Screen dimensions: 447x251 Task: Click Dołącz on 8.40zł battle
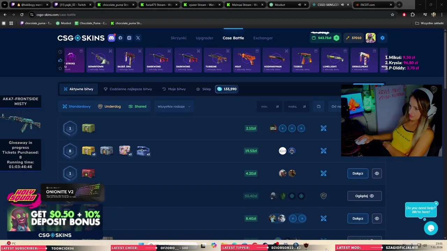358,219
